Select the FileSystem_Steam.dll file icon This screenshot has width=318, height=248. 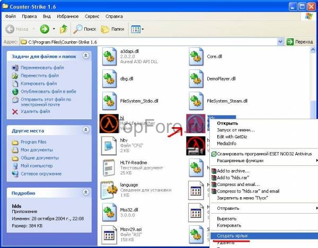click(196, 101)
